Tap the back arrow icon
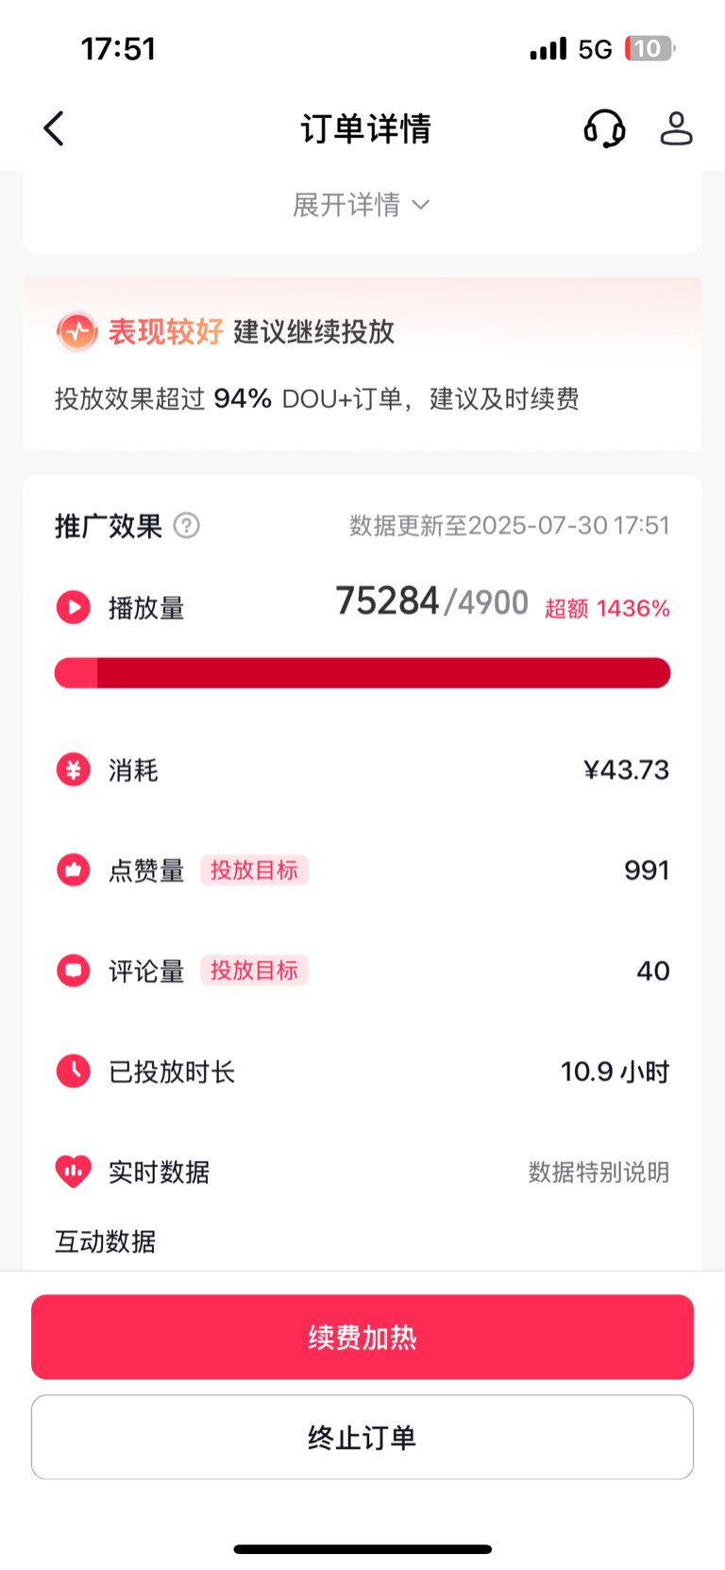This screenshot has width=725, height=1570. coord(54,128)
